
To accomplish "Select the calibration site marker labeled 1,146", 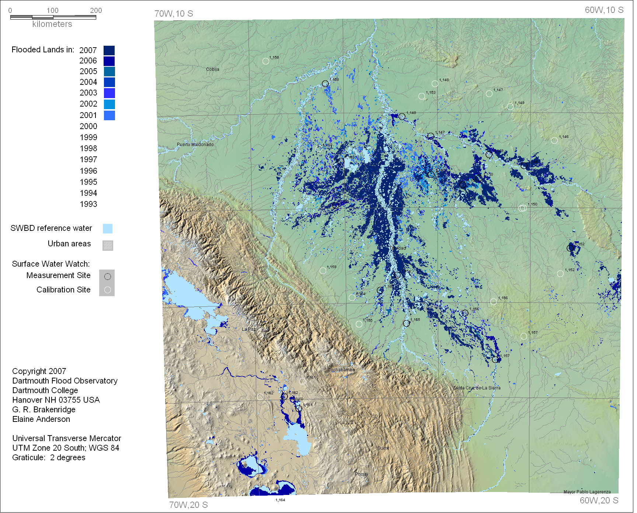I will tap(554, 141).
